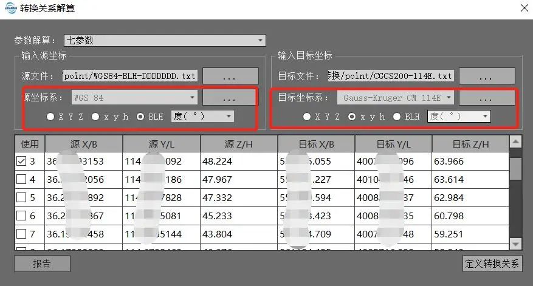Select cell 48.224 in 源 Z/H
The width and height of the screenshot is (533, 286).
(x=239, y=161)
